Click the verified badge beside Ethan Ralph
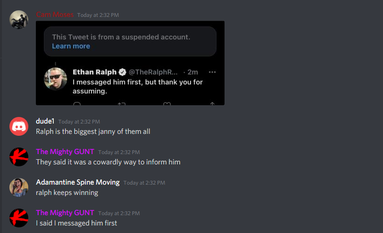Image resolution: width=383 pixels, height=233 pixels. pyautogui.click(x=122, y=72)
